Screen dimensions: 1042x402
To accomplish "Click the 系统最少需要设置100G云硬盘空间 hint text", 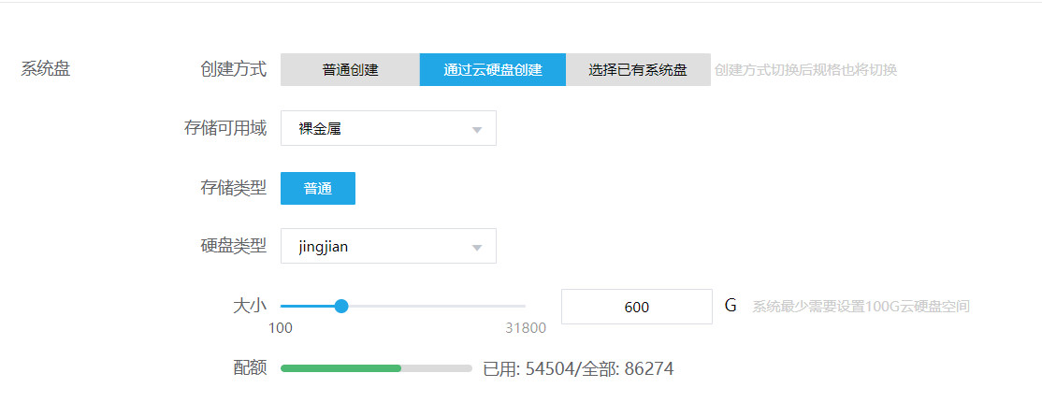I will point(861,306).
